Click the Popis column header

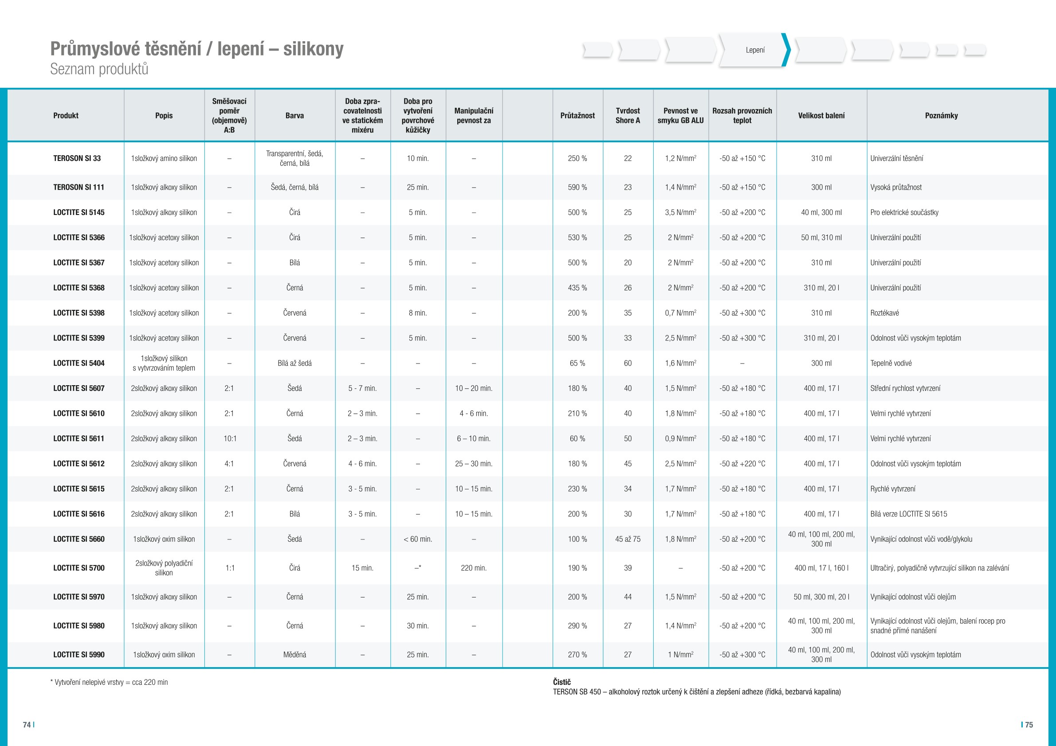tap(164, 116)
